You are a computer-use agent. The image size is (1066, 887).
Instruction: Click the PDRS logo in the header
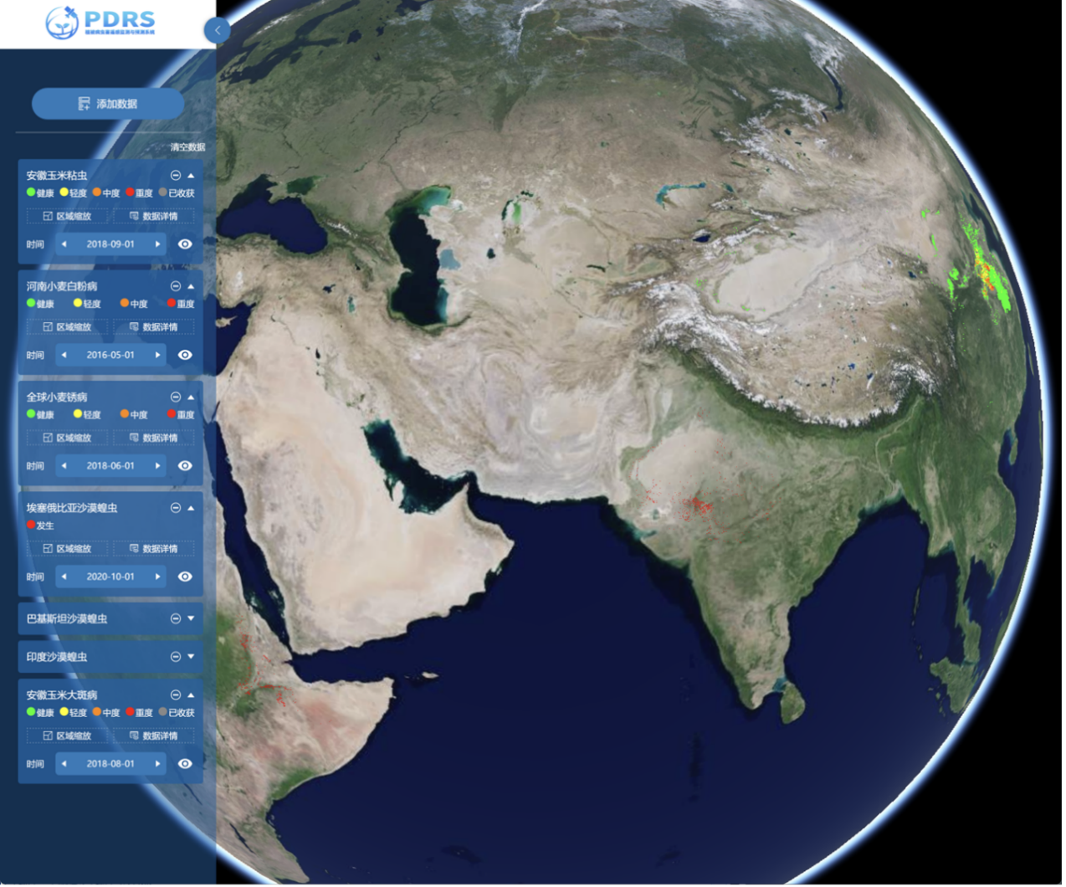coord(100,21)
